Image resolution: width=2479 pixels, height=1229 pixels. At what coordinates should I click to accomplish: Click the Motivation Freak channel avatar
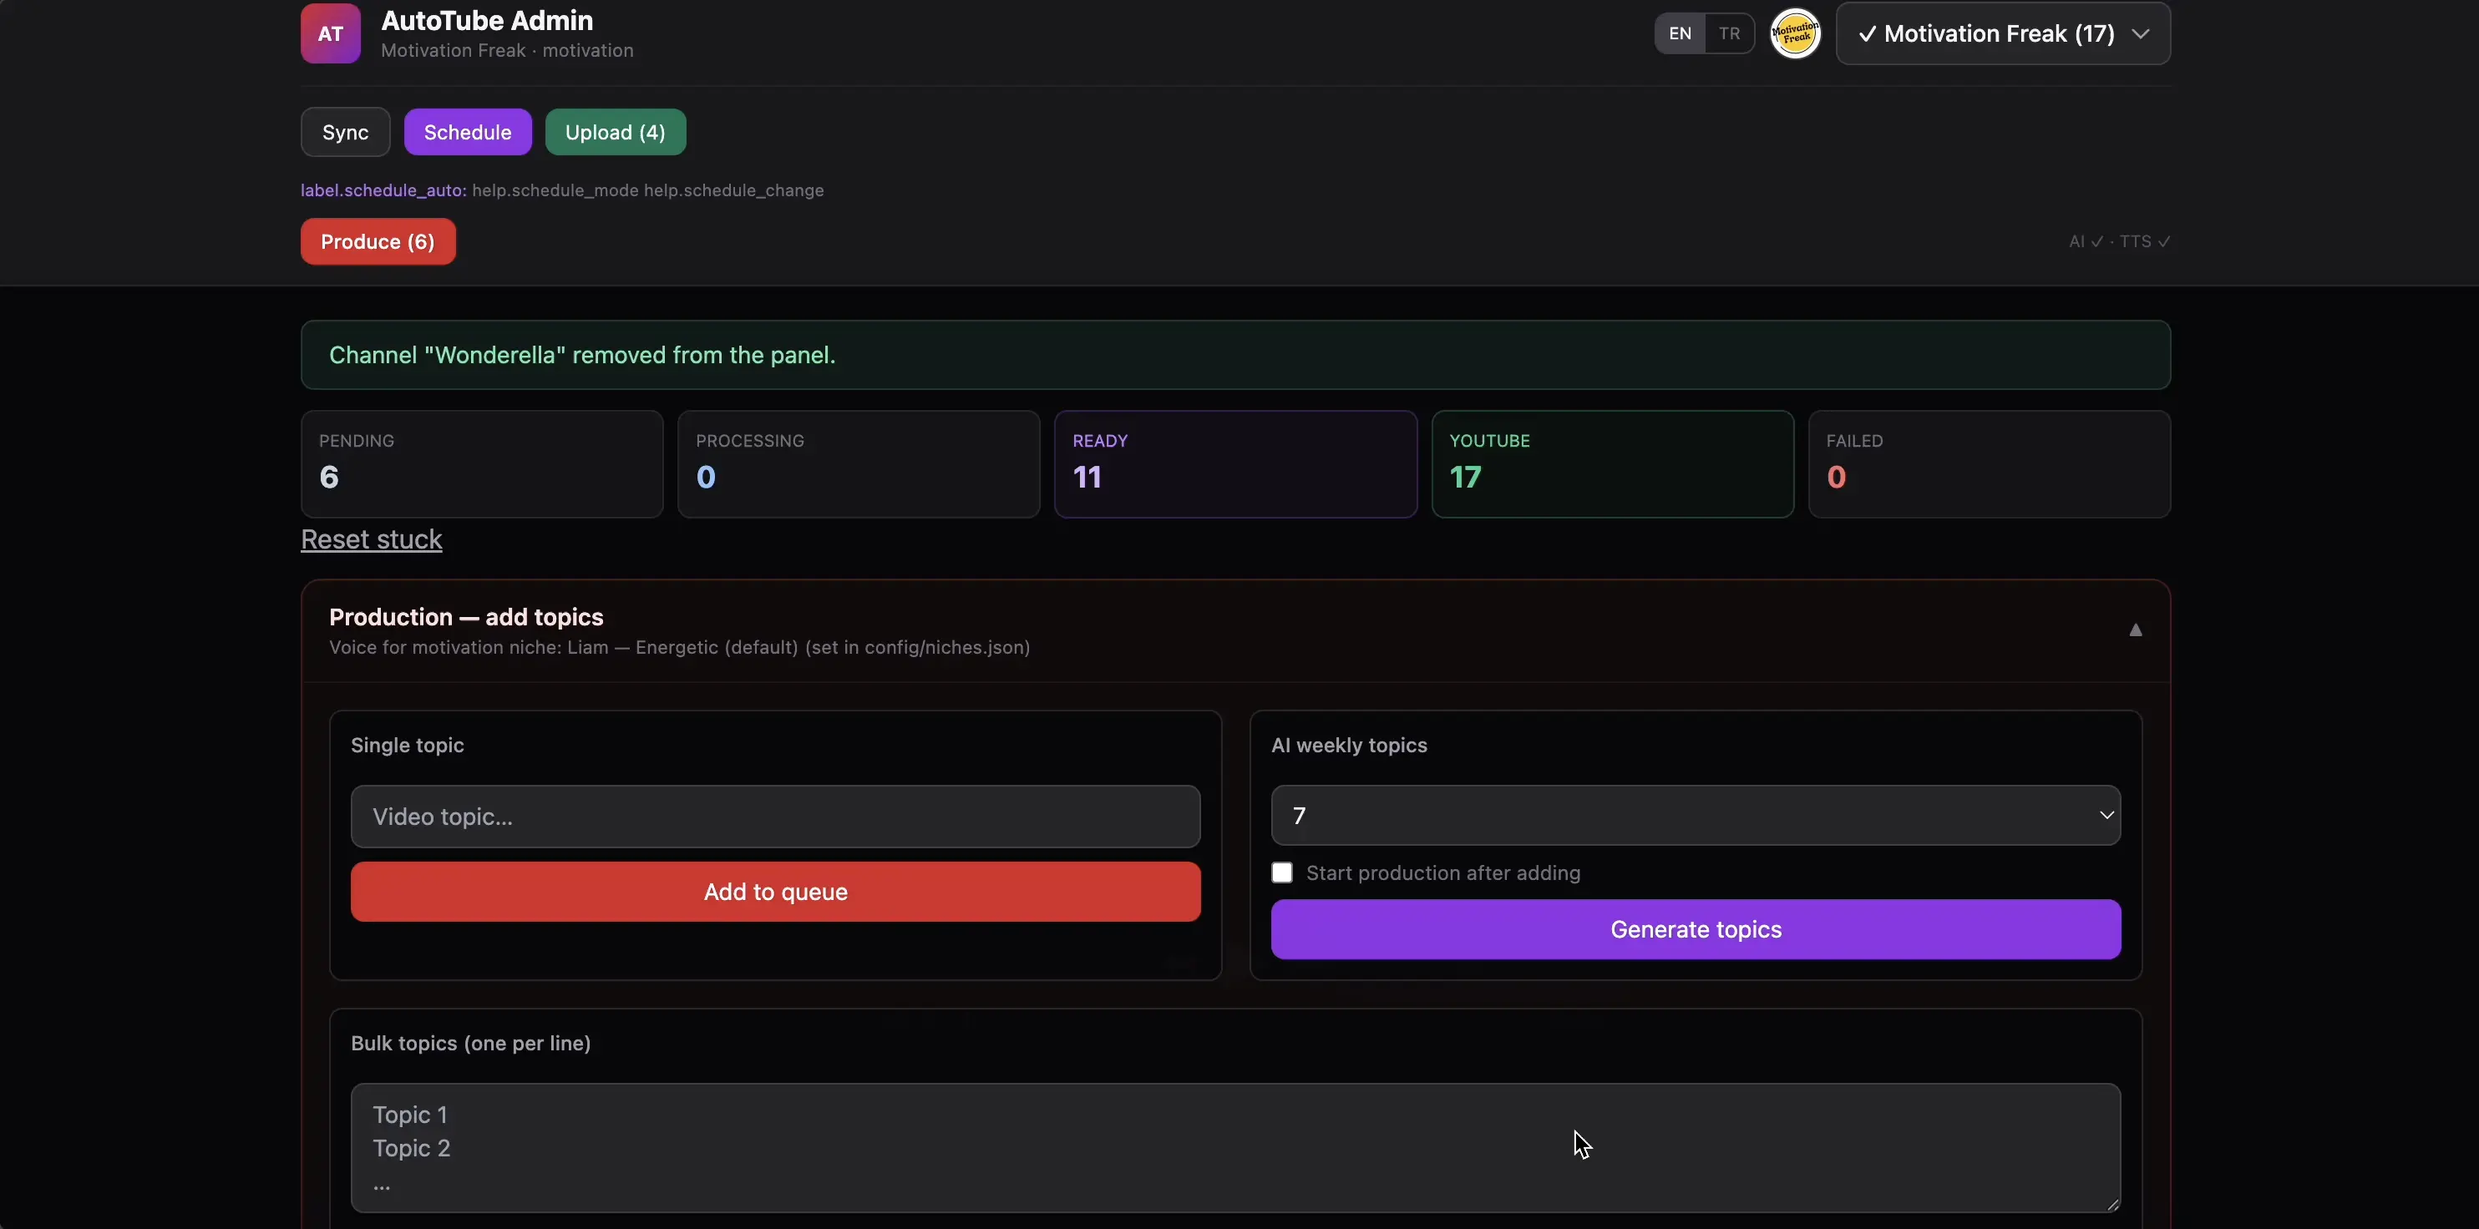click(1795, 33)
